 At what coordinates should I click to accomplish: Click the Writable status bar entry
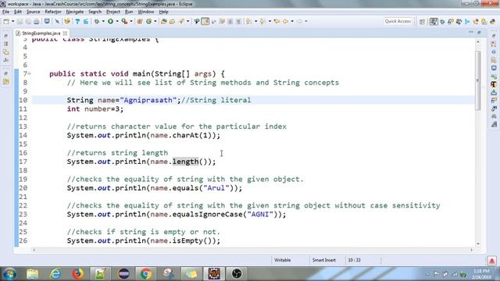(283, 260)
